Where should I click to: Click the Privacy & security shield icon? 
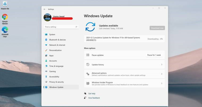[46, 82]
